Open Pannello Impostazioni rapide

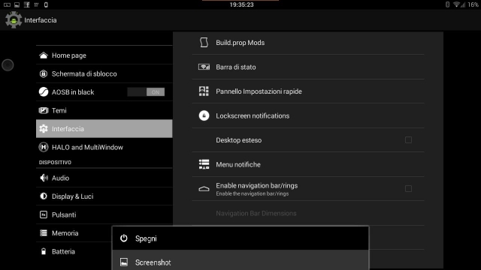pos(308,91)
